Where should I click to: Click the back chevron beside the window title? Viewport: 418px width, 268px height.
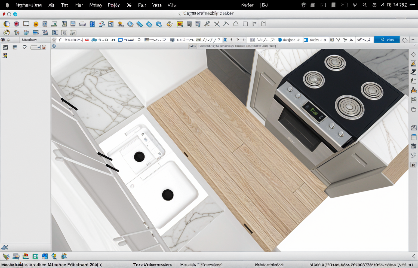(180, 13)
